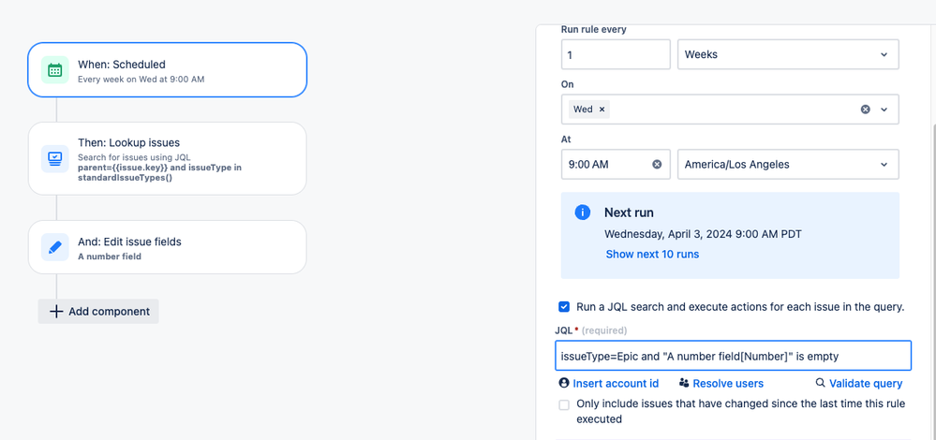This screenshot has width=936, height=440.
Task: Open the Weeks interval unit dropdown
Action: (x=788, y=54)
